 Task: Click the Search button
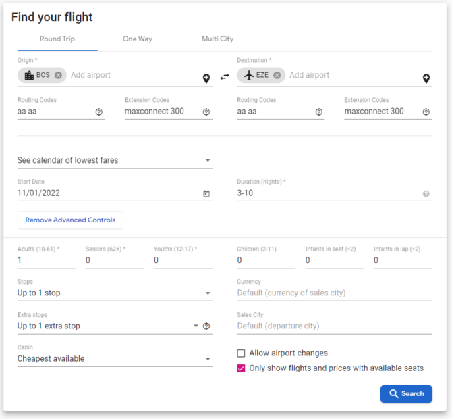click(406, 394)
